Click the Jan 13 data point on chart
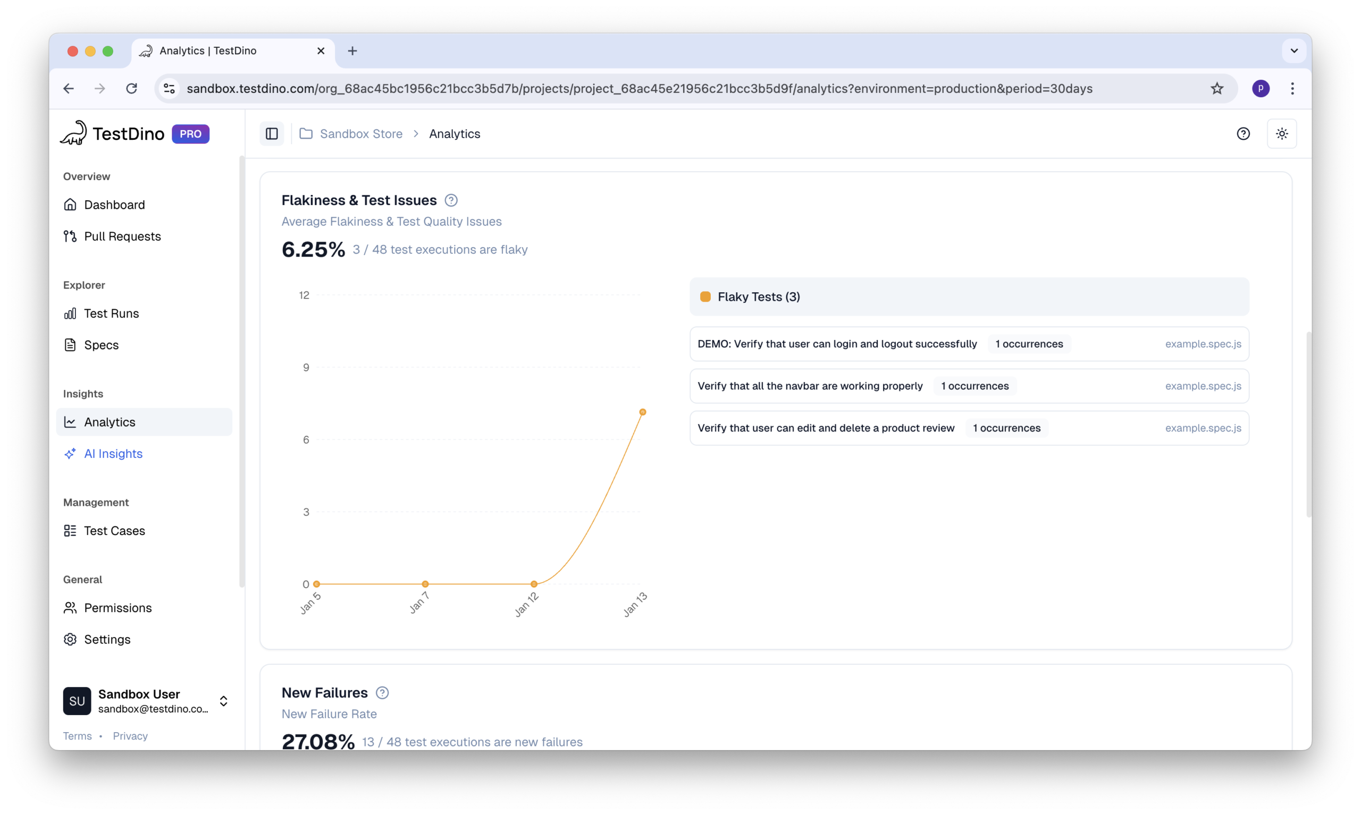The width and height of the screenshot is (1361, 815). (x=642, y=412)
